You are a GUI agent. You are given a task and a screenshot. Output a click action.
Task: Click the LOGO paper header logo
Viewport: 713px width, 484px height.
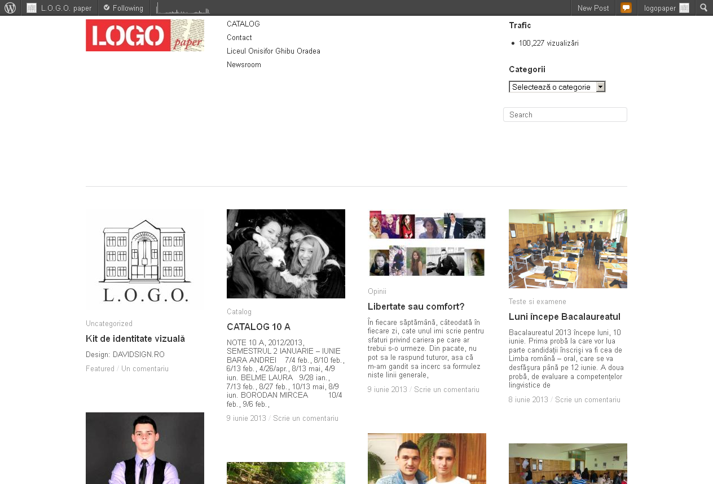[145, 35]
